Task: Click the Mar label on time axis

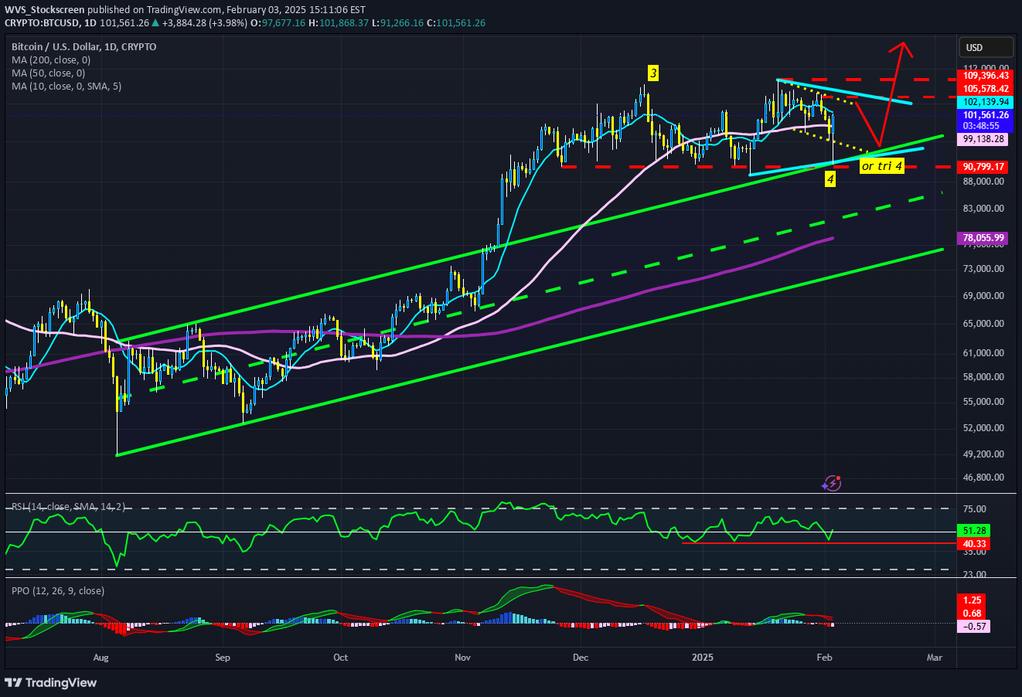Action: click(x=935, y=658)
